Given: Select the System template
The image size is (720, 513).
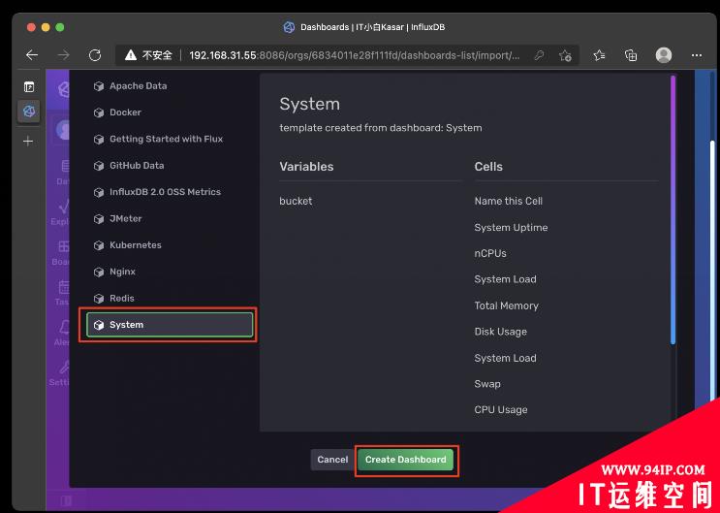Looking at the screenshot, I should tap(169, 325).
